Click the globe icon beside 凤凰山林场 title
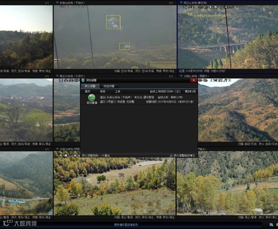The width and height of the screenshot is (278, 229). pos(57,149)
